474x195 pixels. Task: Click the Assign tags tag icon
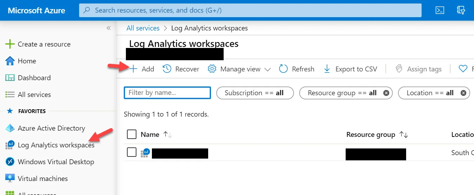399,69
